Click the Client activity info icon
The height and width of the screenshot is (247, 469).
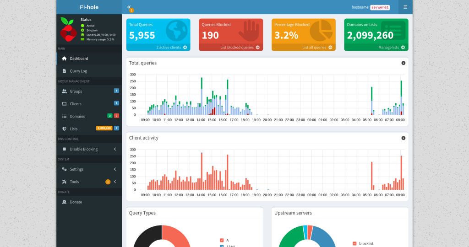click(x=403, y=138)
